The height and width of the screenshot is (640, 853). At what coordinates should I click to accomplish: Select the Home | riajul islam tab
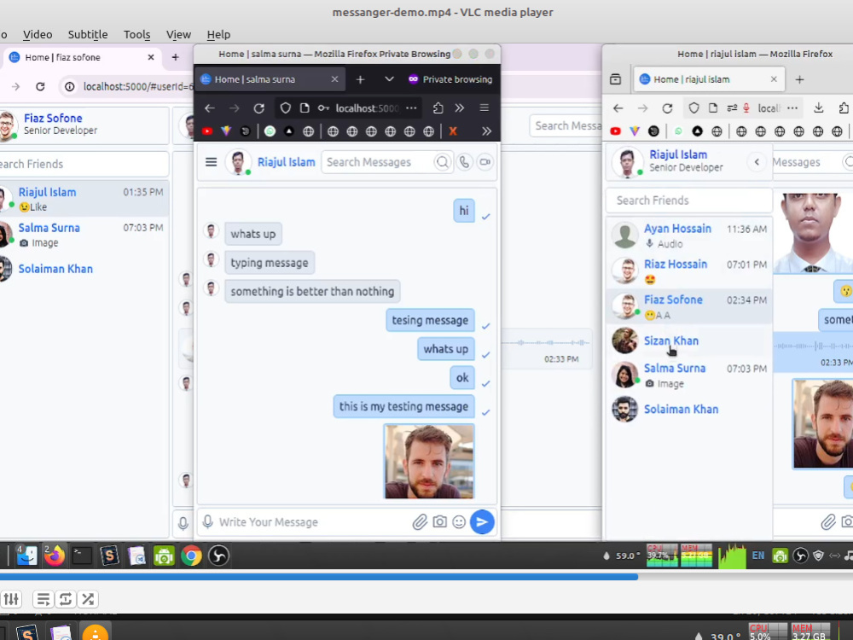click(710, 79)
